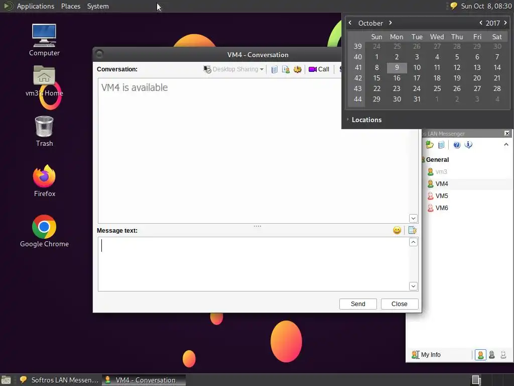Click the clock showing Sun Oct 8, 08:30

486,6
